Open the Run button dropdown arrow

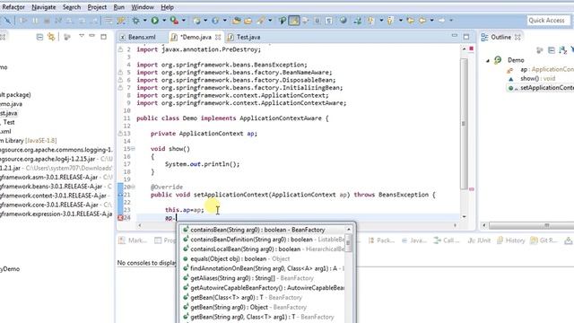click(164, 21)
